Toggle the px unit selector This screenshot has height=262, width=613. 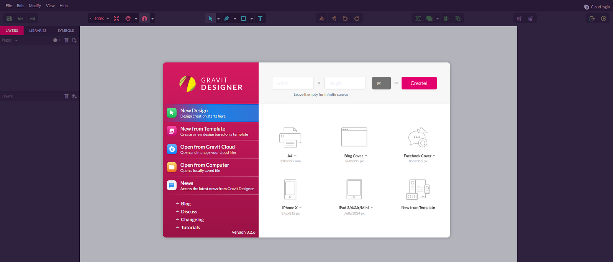pos(381,83)
